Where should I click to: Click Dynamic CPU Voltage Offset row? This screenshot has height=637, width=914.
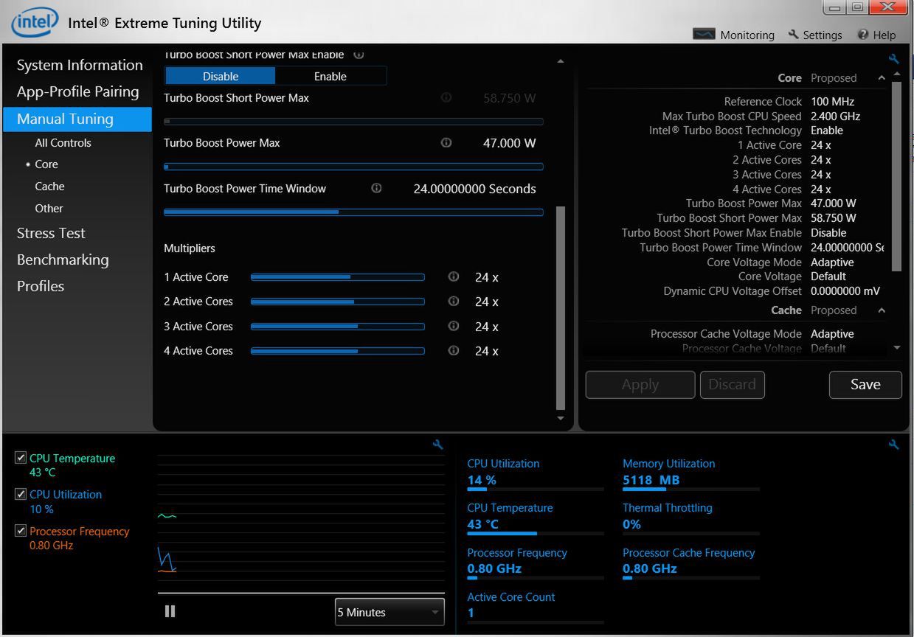pos(772,291)
